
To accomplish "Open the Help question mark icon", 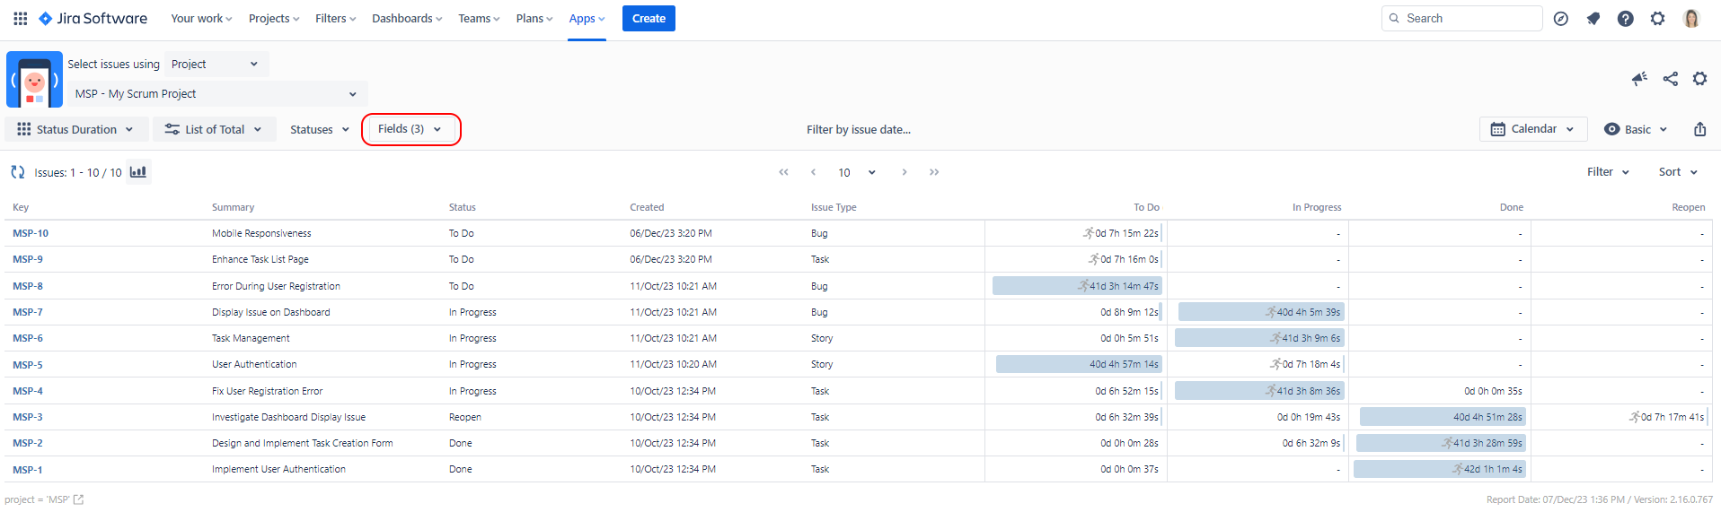I will (x=1625, y=18).
